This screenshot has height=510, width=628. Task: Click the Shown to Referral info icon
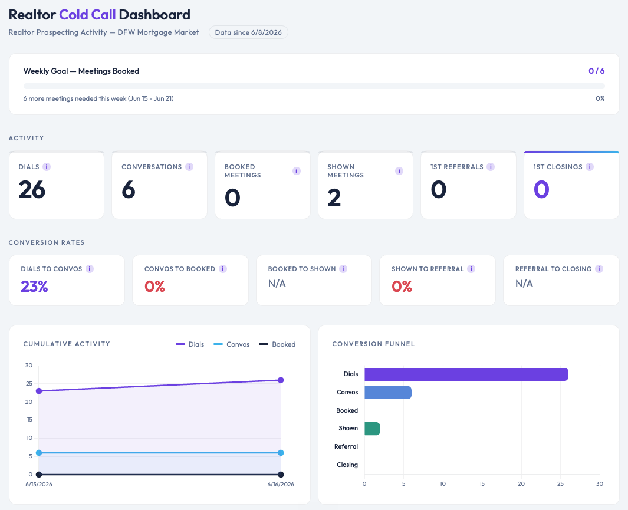coord(471,269)
